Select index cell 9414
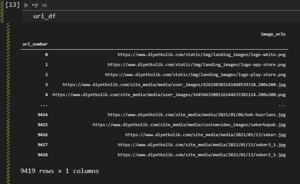 point(43,115)
